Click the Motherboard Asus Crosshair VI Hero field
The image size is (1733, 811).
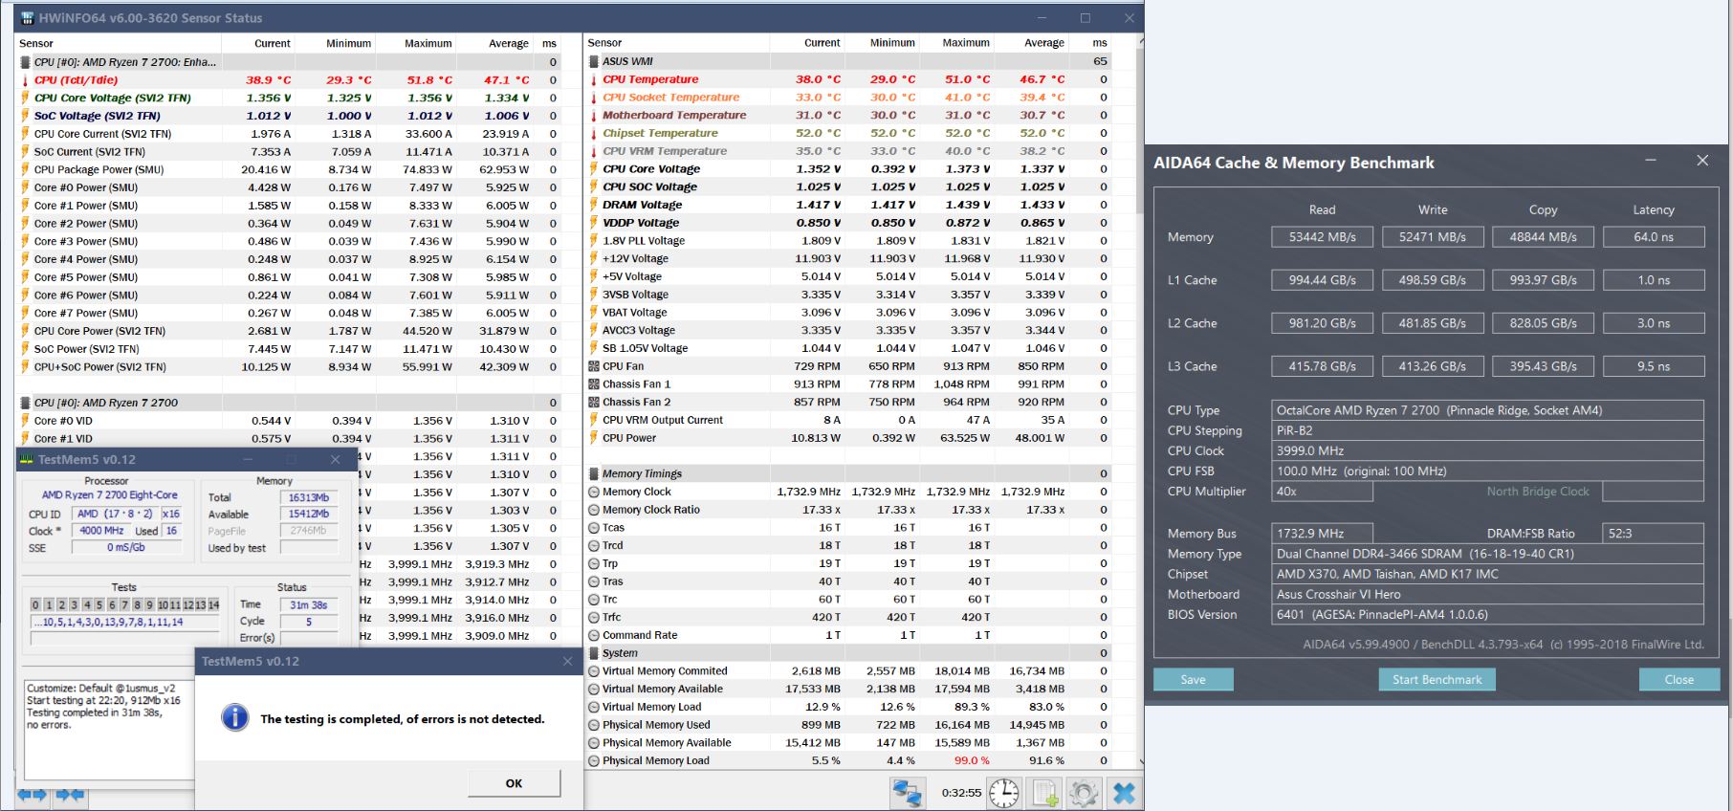1487,595
